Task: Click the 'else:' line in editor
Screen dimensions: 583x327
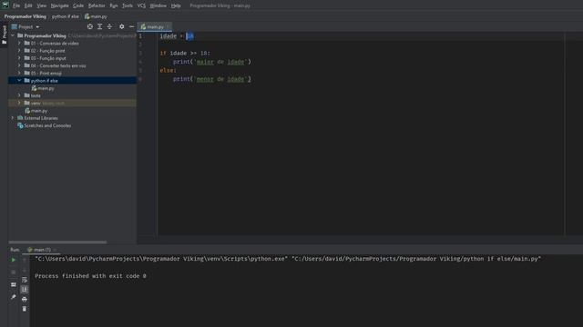Action: (169, 71)
